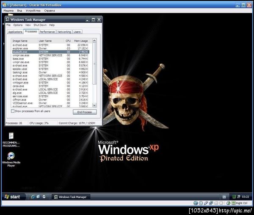Select the Windows Media Player desktop shortcut
The image size is (254, 215).
11,160
